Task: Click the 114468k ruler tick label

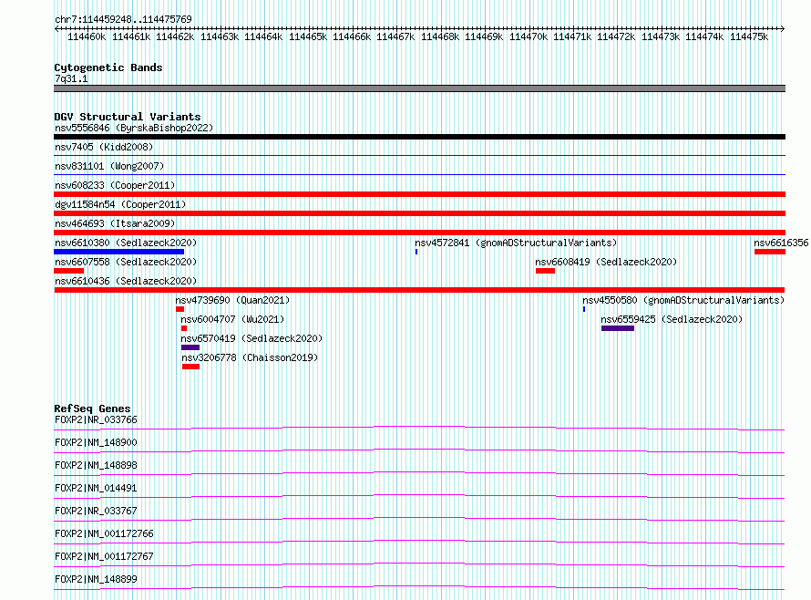Action: [440, 36]
